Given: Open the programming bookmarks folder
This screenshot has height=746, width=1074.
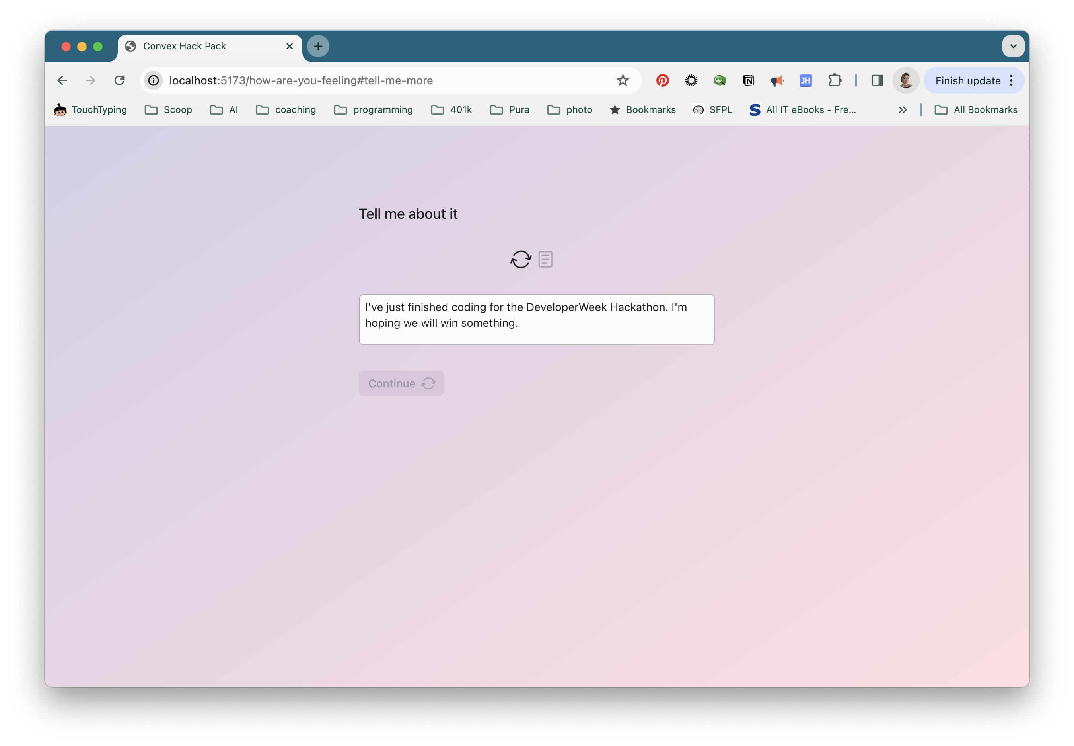Looking at the screenshot, I should tap(374, 109).
